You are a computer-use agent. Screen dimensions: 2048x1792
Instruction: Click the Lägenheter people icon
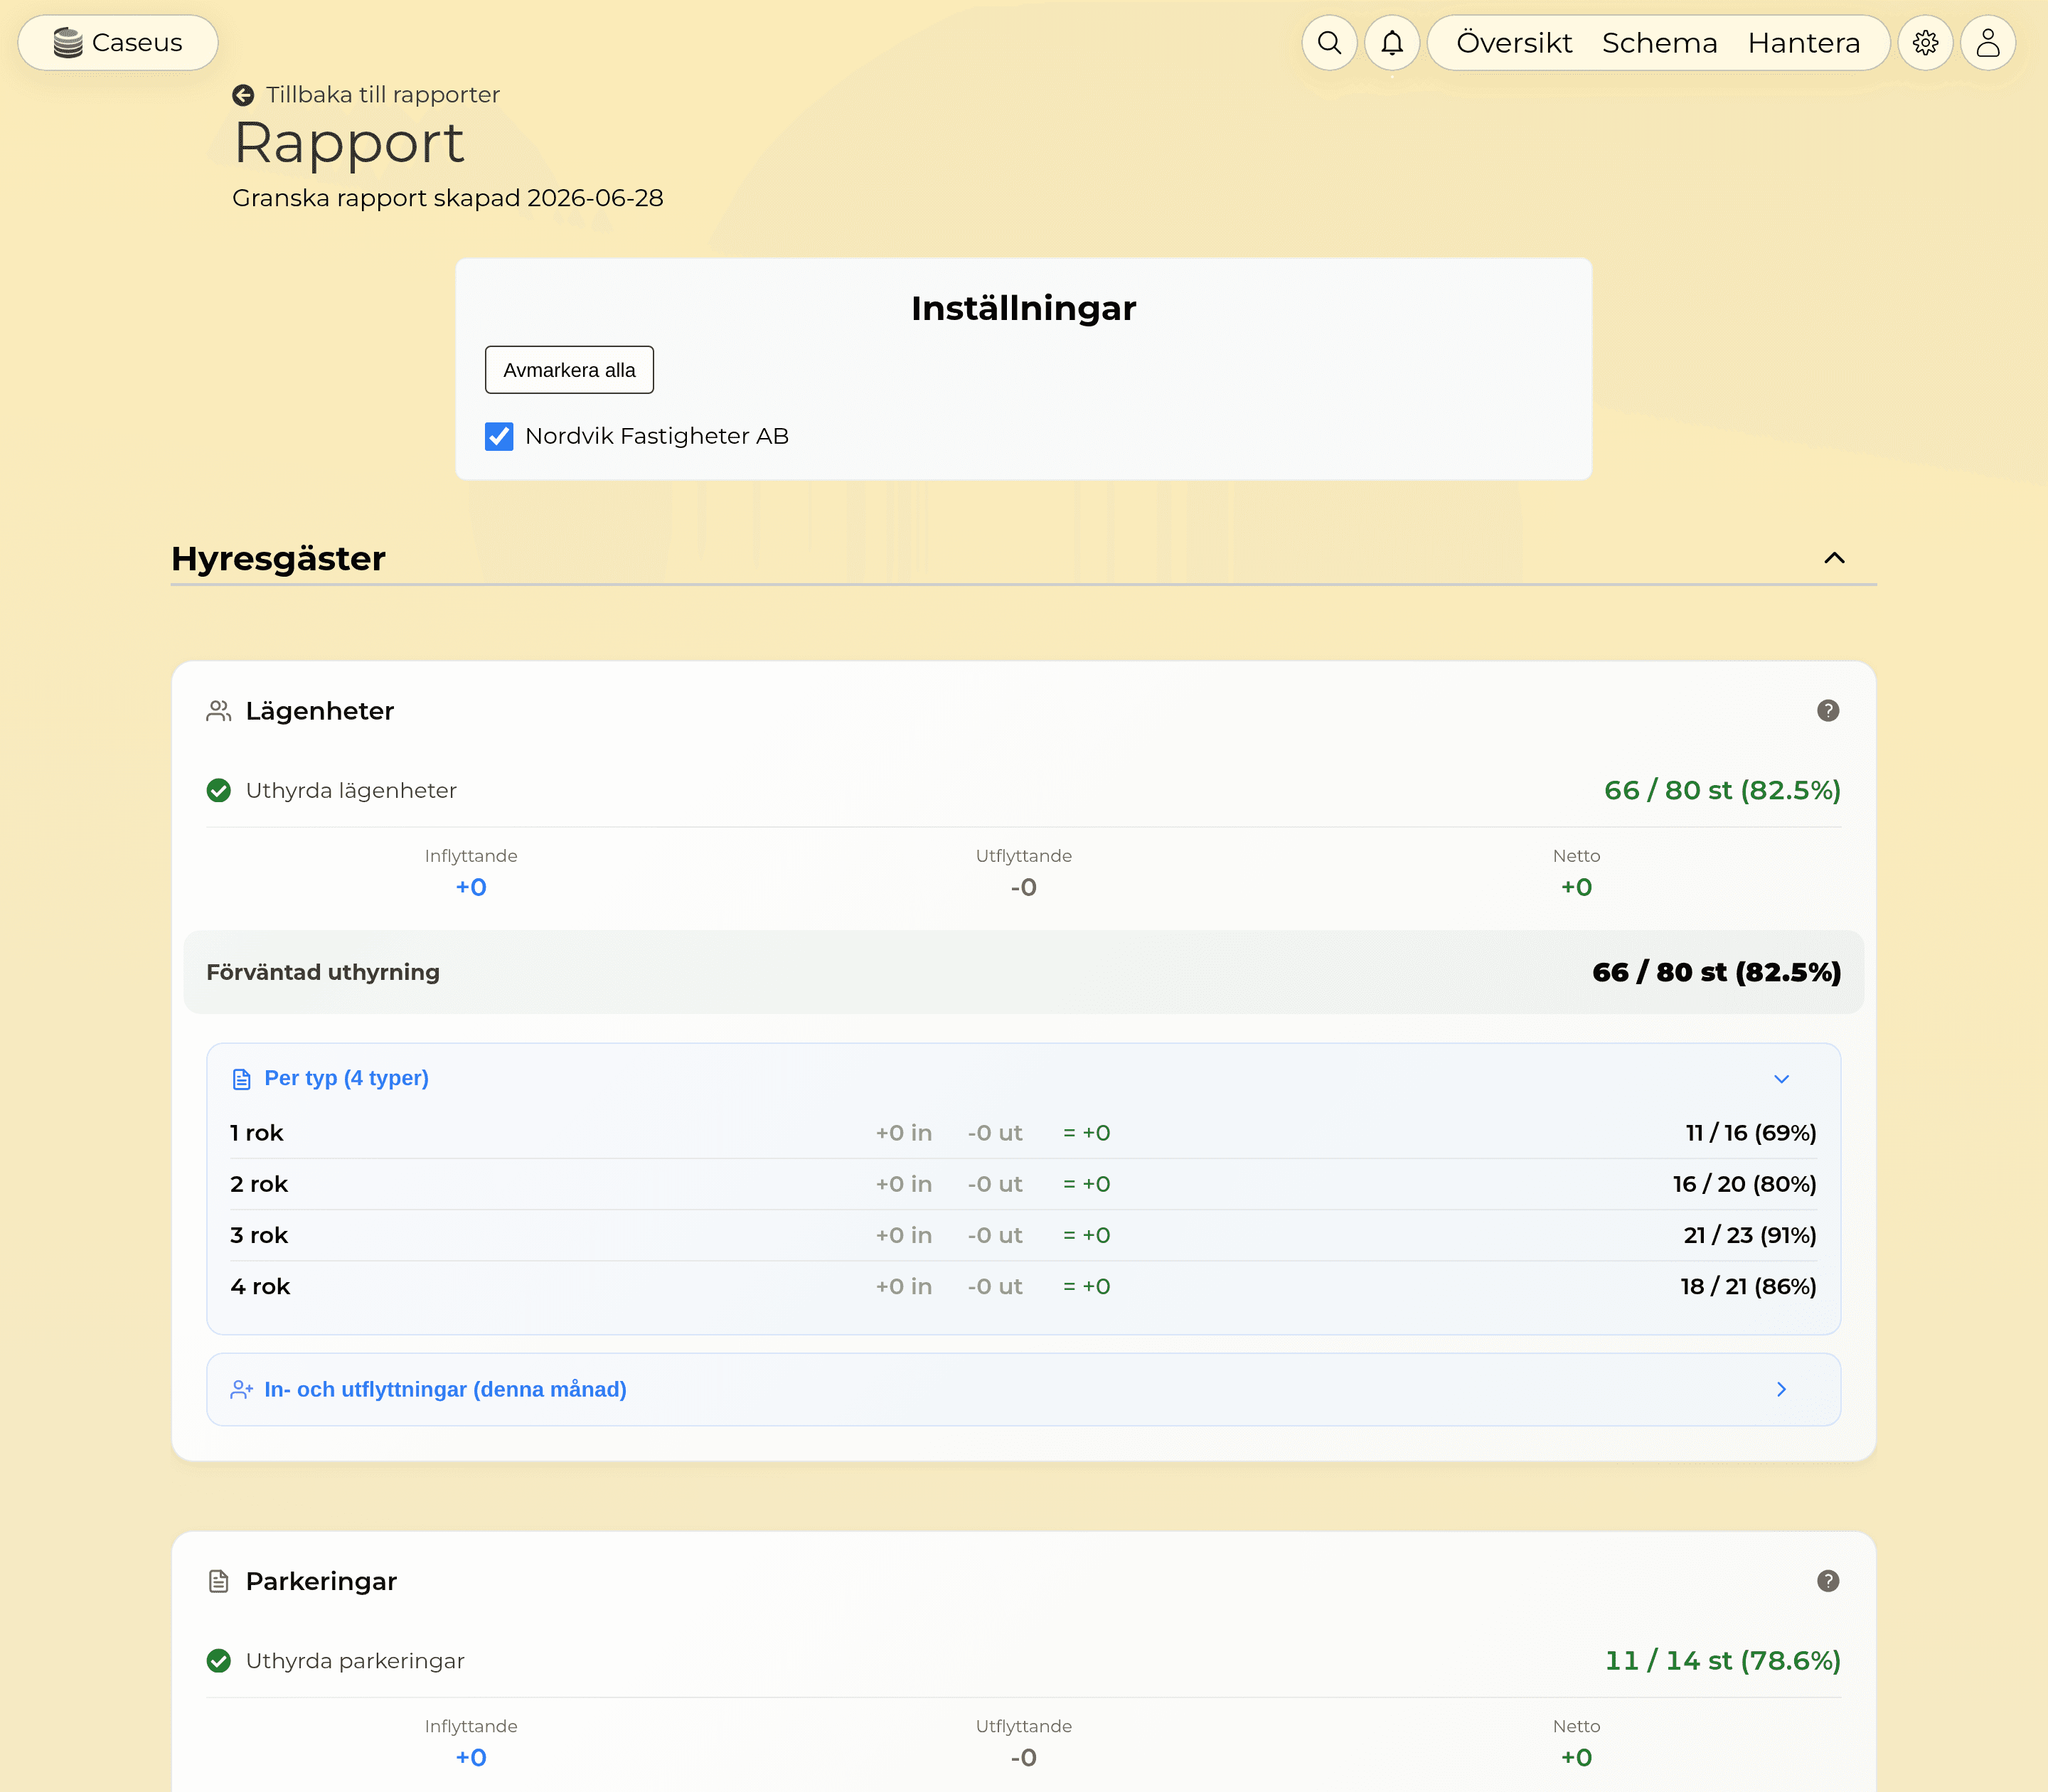coord(219,711)
